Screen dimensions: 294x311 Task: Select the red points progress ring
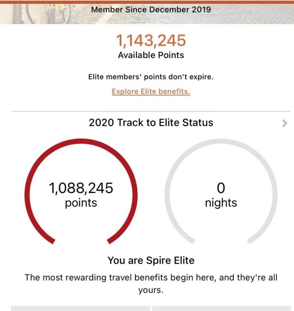pos(81,191)
